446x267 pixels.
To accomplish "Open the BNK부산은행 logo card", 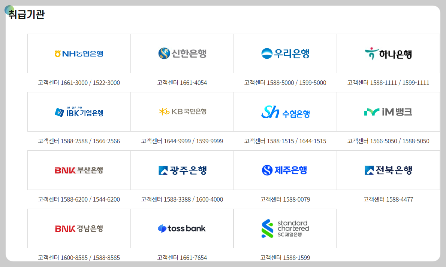I will point(79,170).
